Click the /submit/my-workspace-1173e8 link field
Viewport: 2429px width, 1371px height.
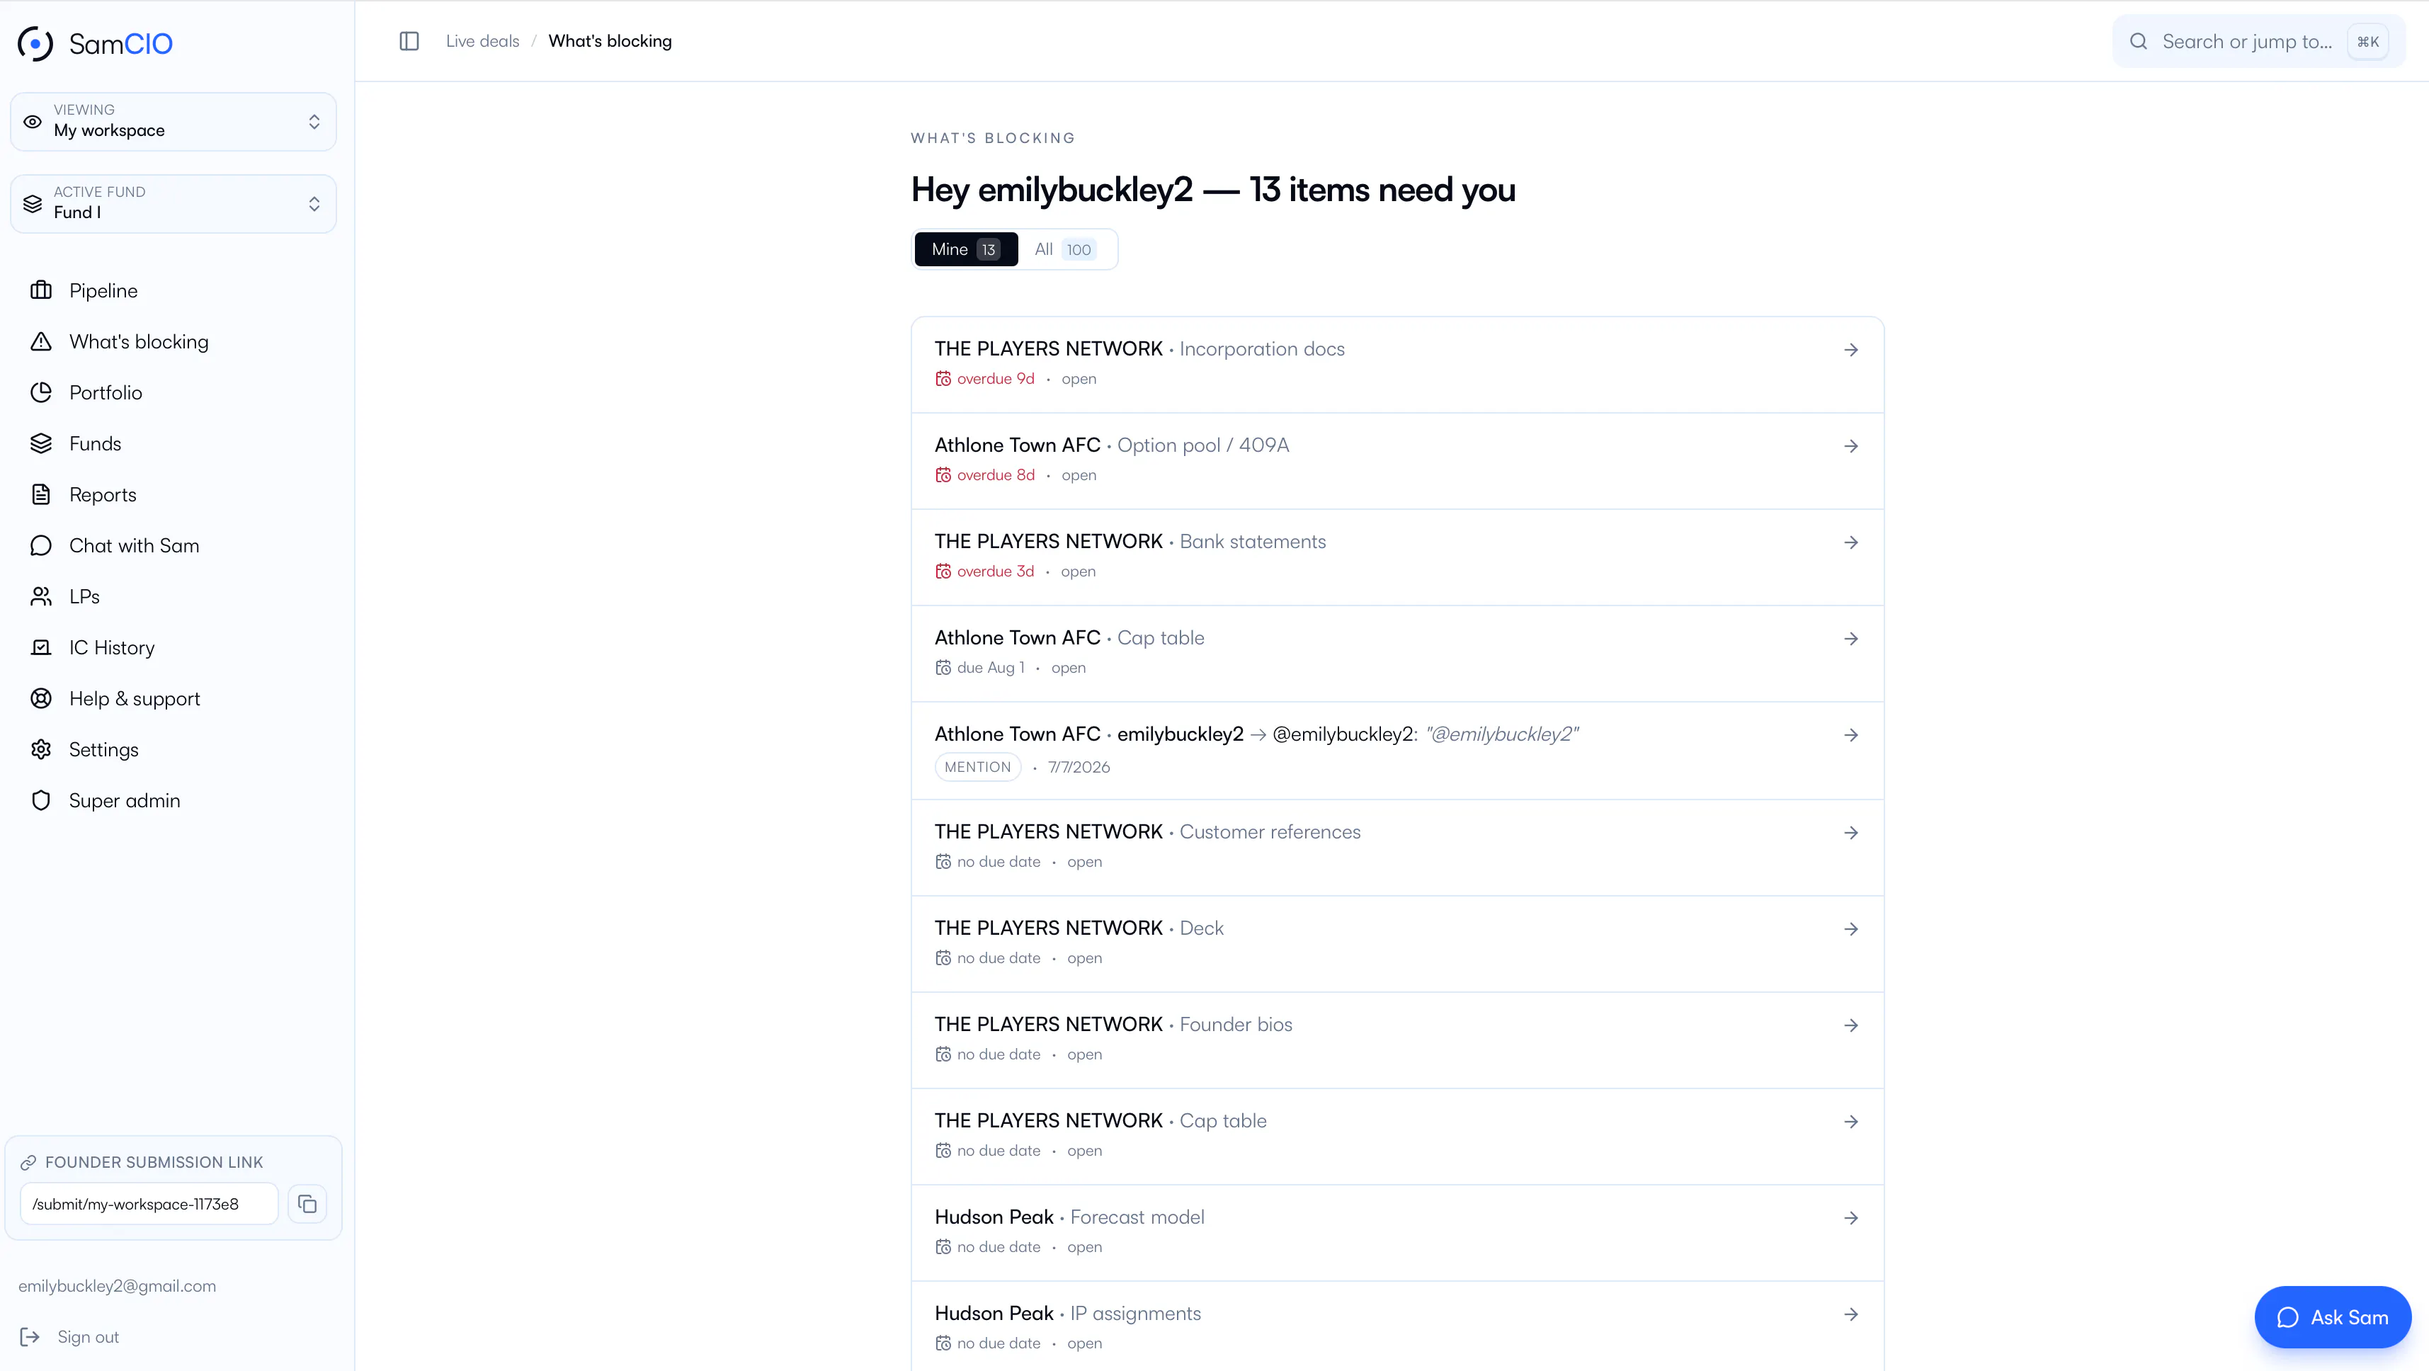(x=149, y=1204)
